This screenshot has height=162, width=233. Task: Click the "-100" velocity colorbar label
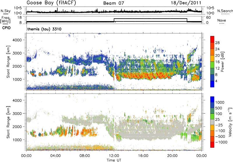coord(220,131)
